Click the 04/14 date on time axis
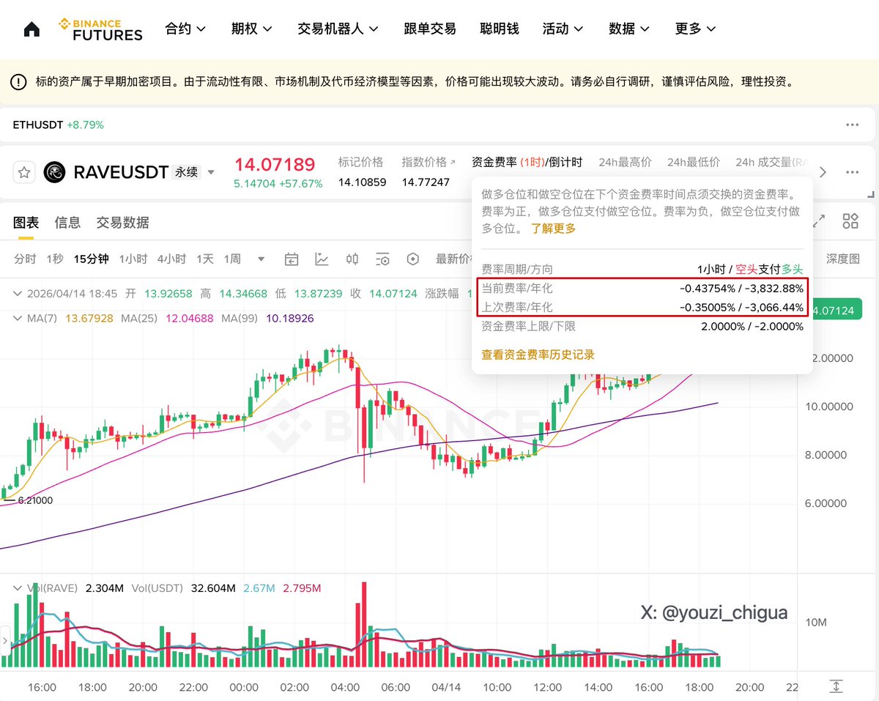Viewport: 879px width, 701px height. [445, 687]
